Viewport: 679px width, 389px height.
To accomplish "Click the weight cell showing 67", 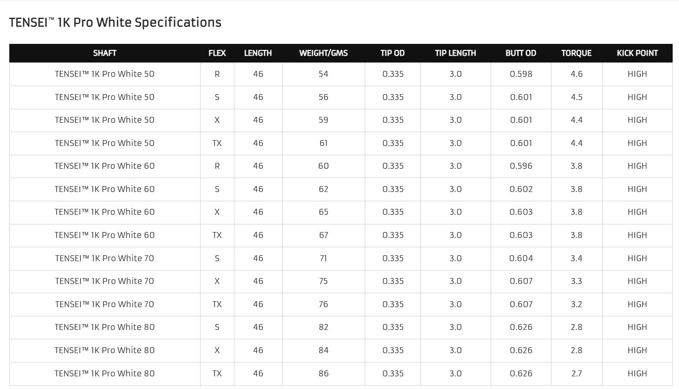I will pyautogui.click(x=323, y=235).
